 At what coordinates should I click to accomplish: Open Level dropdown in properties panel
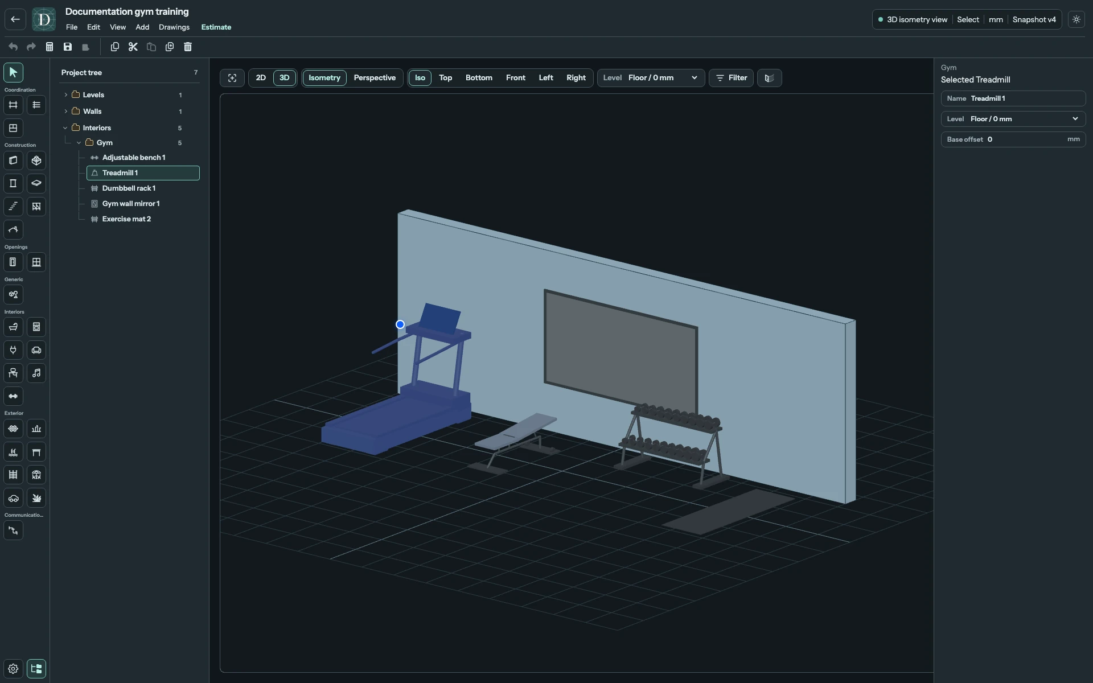point(1013,119)
